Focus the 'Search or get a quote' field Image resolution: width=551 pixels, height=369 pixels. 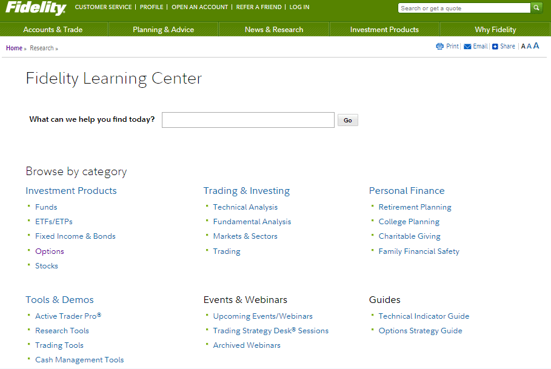pos(464,8)
